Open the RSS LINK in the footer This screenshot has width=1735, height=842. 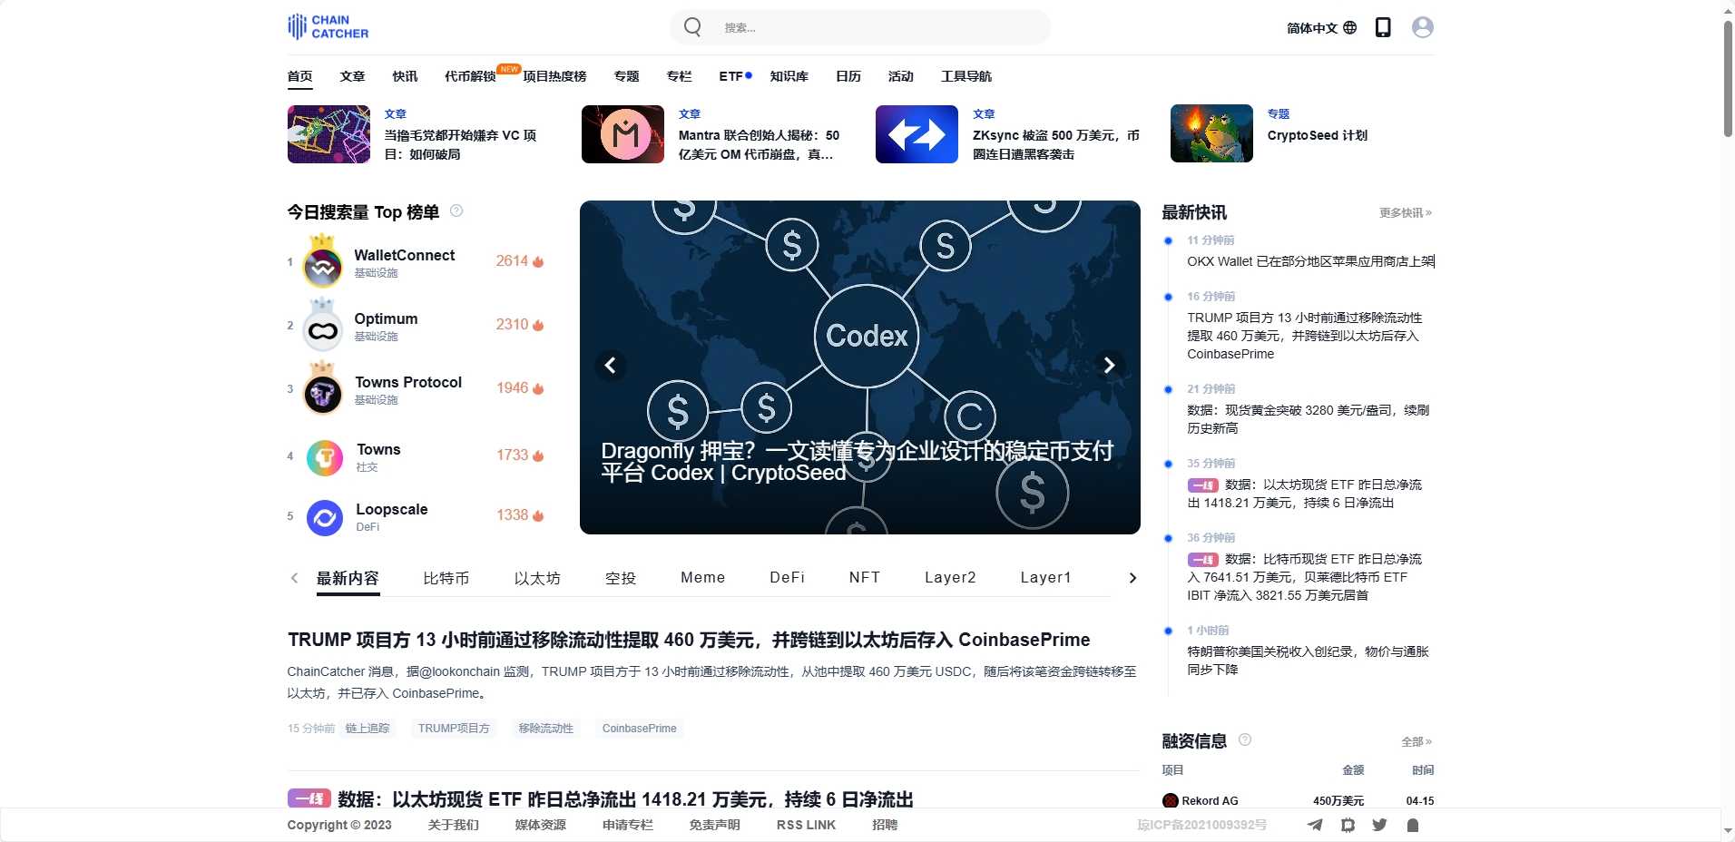click(805, 825)
